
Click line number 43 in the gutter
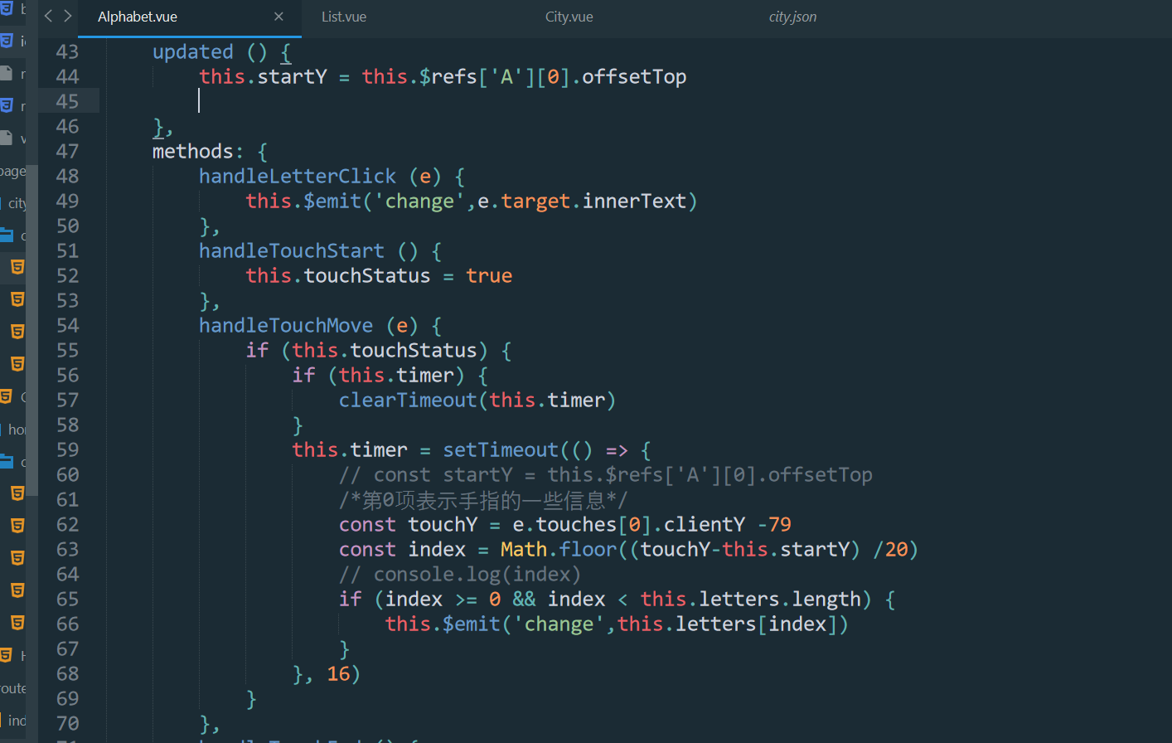tap(67, 51)
